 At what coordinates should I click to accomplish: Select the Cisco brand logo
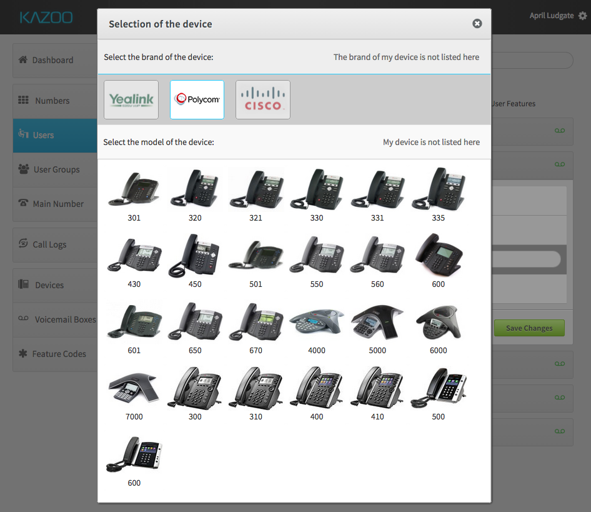263,99
